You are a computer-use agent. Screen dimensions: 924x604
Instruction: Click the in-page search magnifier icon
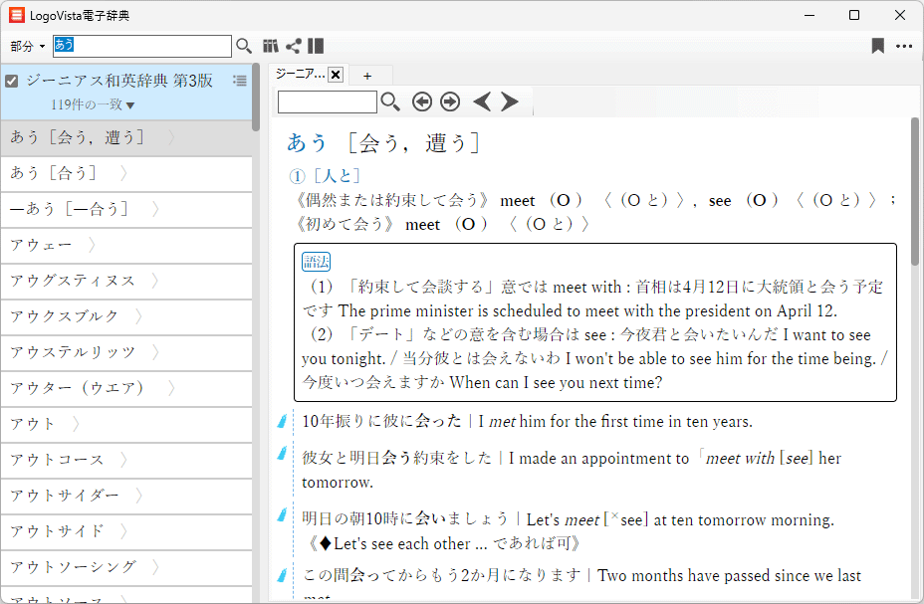click(391, 101)
